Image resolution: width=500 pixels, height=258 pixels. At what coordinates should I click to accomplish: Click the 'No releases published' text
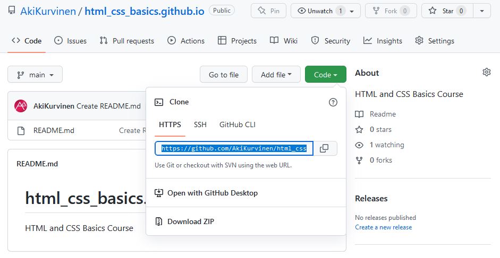tap(385, 218)
